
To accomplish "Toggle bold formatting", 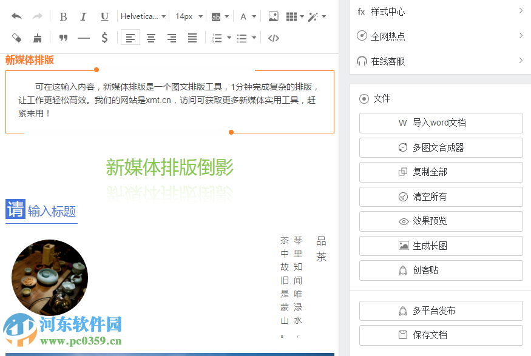I will tap(63, 16).
